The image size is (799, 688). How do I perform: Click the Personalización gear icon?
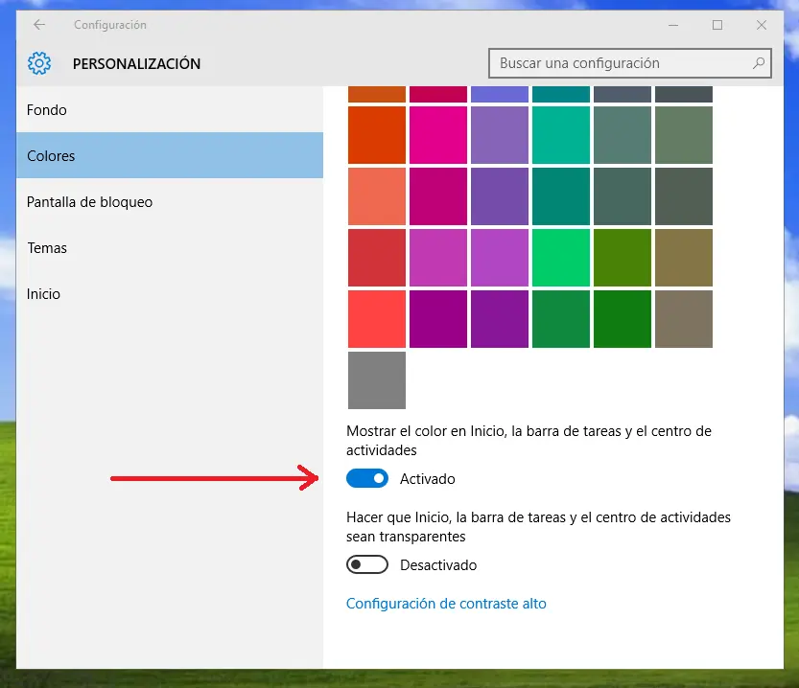39,63
